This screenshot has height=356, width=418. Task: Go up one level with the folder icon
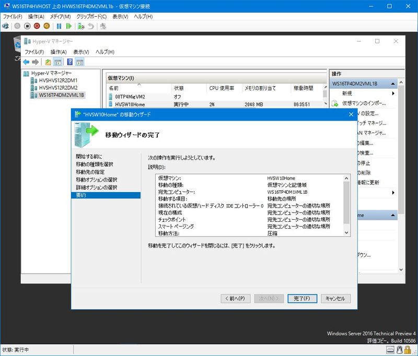[x=48, y=62]
